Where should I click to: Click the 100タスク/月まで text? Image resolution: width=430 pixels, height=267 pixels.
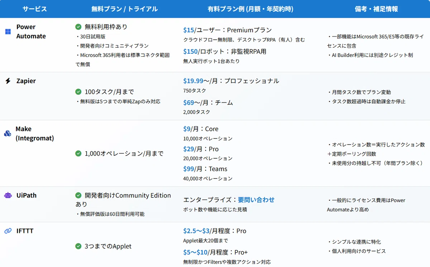point(109,92)
